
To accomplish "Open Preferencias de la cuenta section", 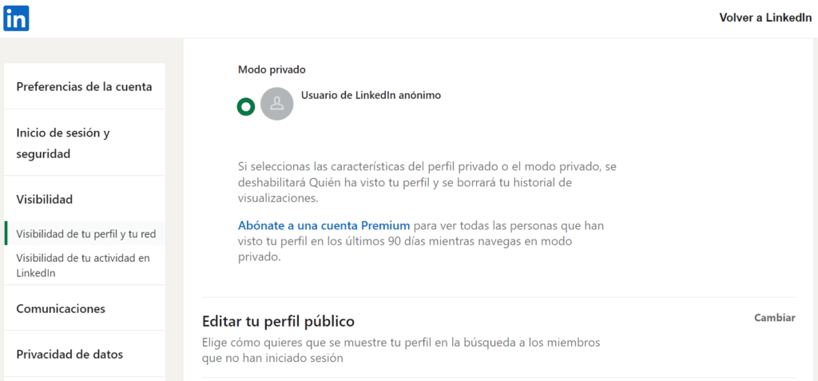I will (x=85, y=86).
